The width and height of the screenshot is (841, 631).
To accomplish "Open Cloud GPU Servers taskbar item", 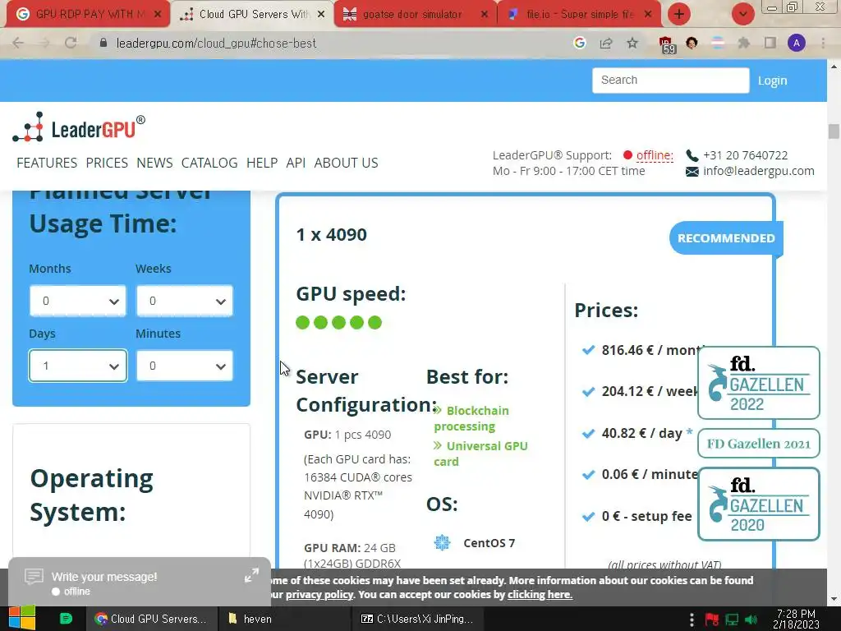I will 150,619.
